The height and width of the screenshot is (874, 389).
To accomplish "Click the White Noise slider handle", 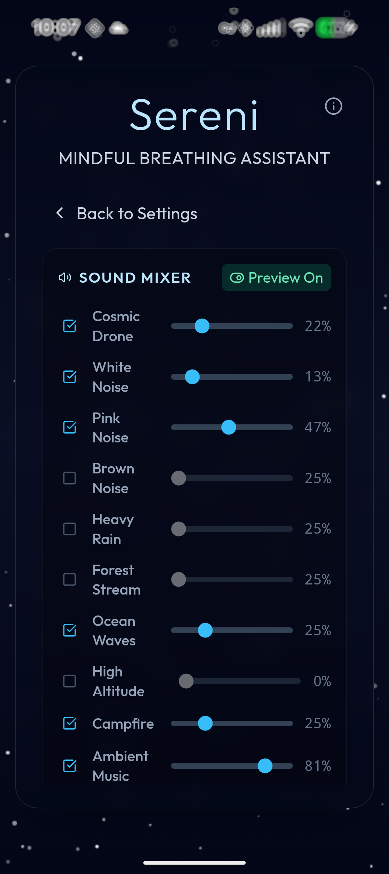I will (x=192, y=376).
